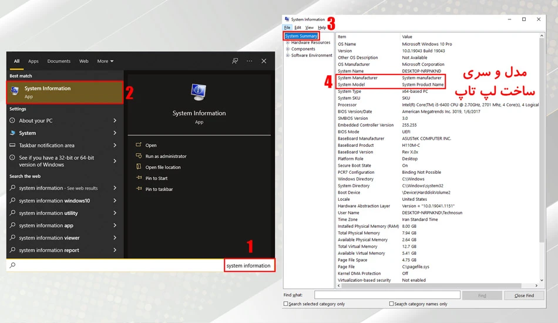The width and height of the screenshot is (558, 323).
Task: Click the System Information app icon in Best match
Action: tap(15, 92)
